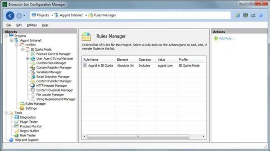The width and height of the screenshot is (270, 151).
Task: Select the Tools label in the tree
Action: 18,113
